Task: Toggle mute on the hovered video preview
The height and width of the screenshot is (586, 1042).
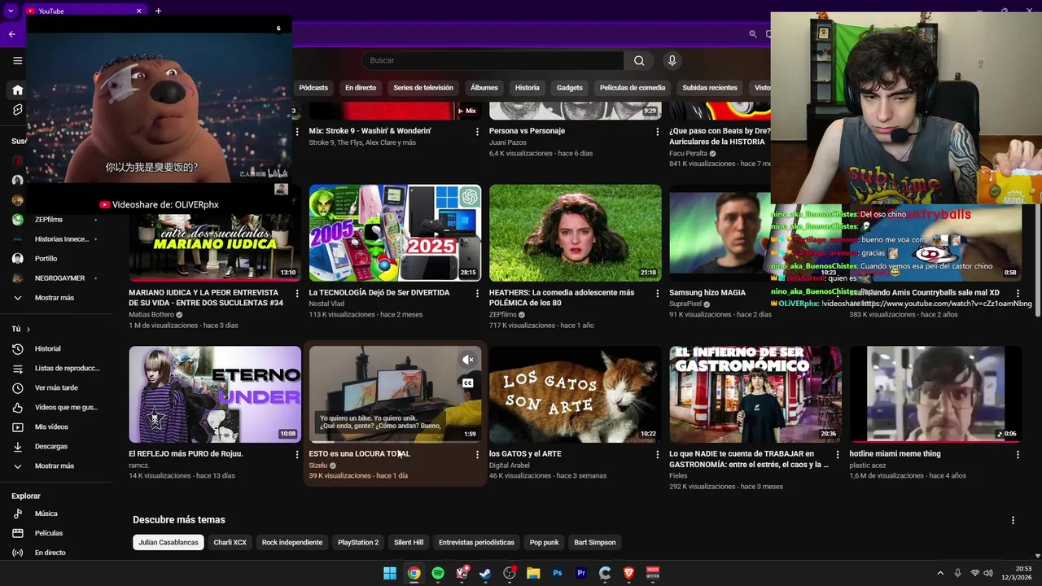Action: [468, 360]
